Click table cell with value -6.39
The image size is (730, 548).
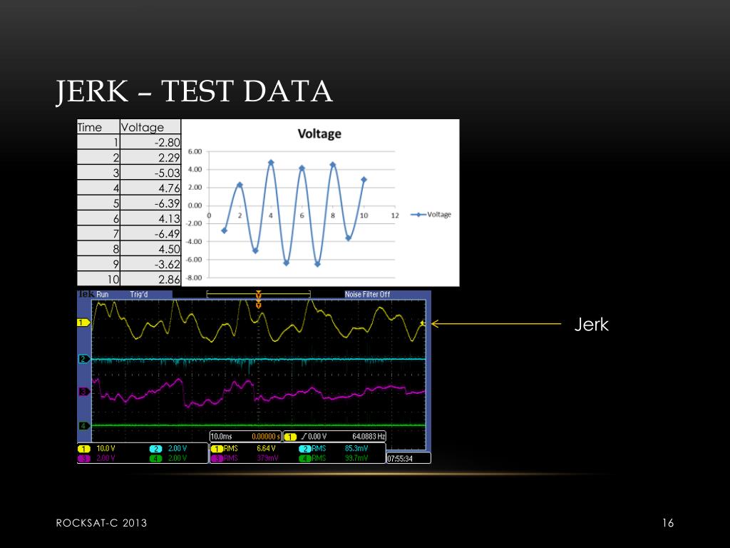150,203
